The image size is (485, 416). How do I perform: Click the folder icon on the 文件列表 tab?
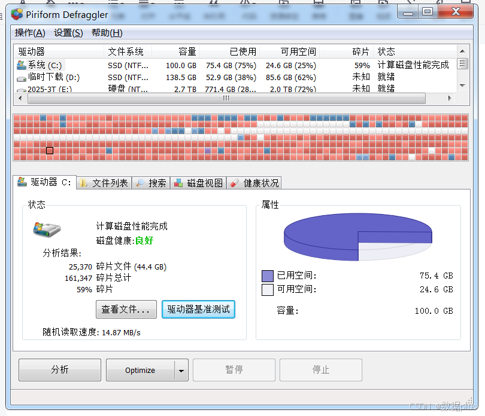(83, 183)
